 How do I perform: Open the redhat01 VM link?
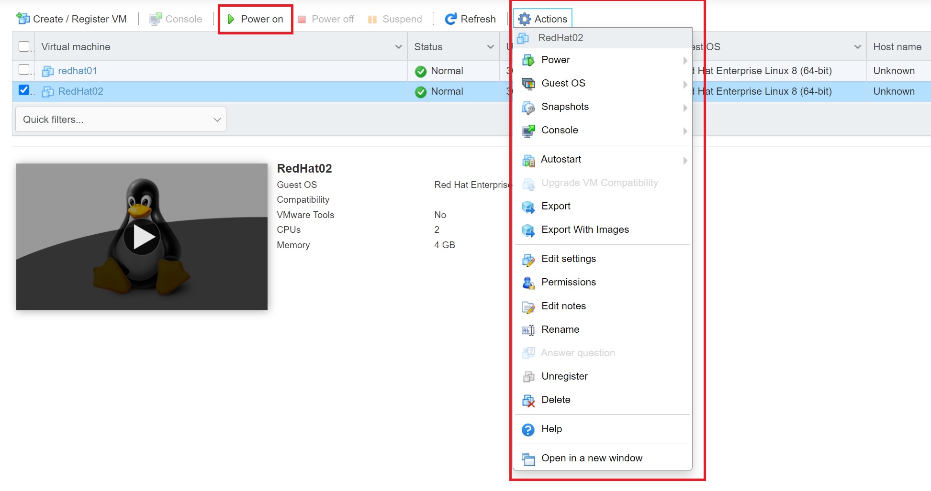point(78,71)
